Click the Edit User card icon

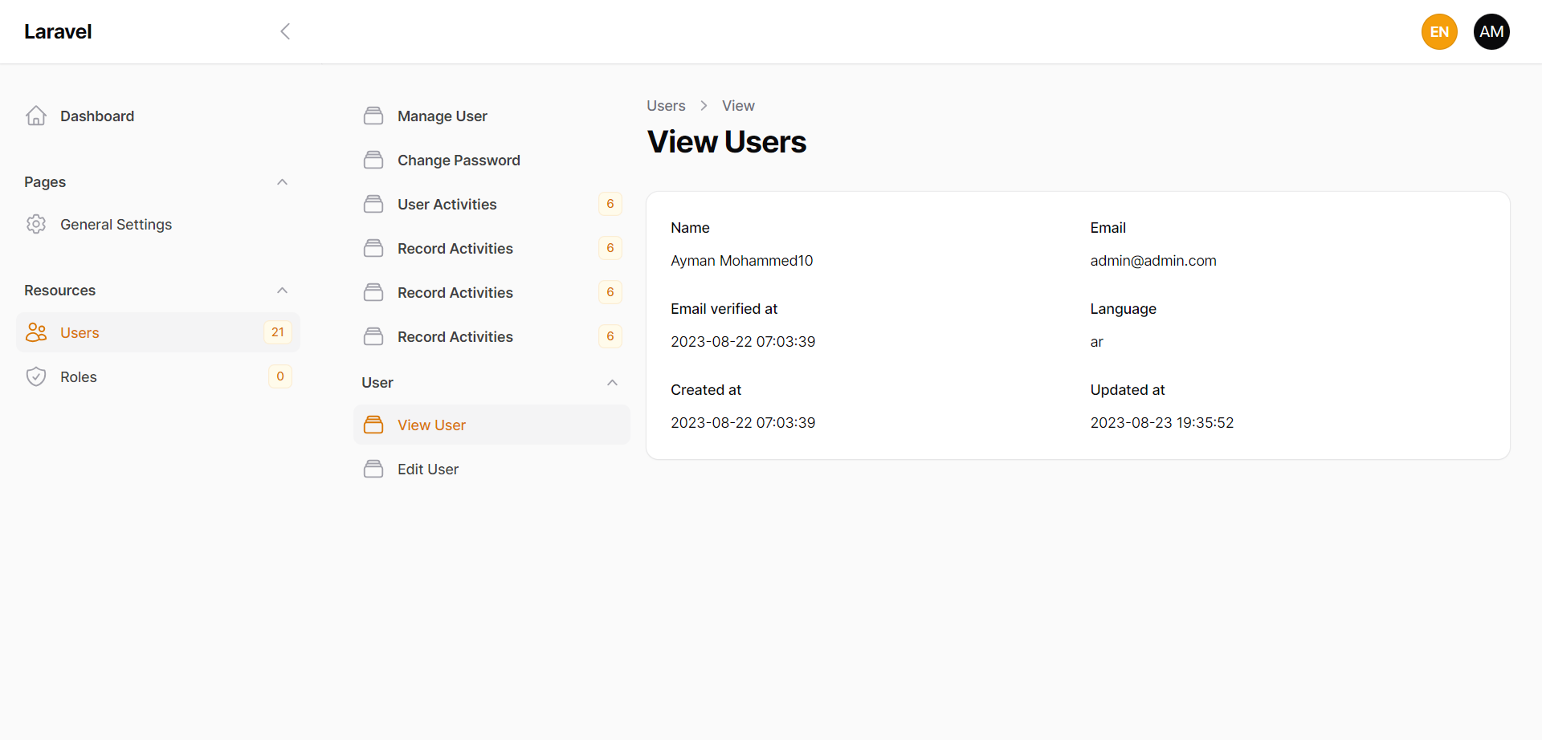[373, 470]
